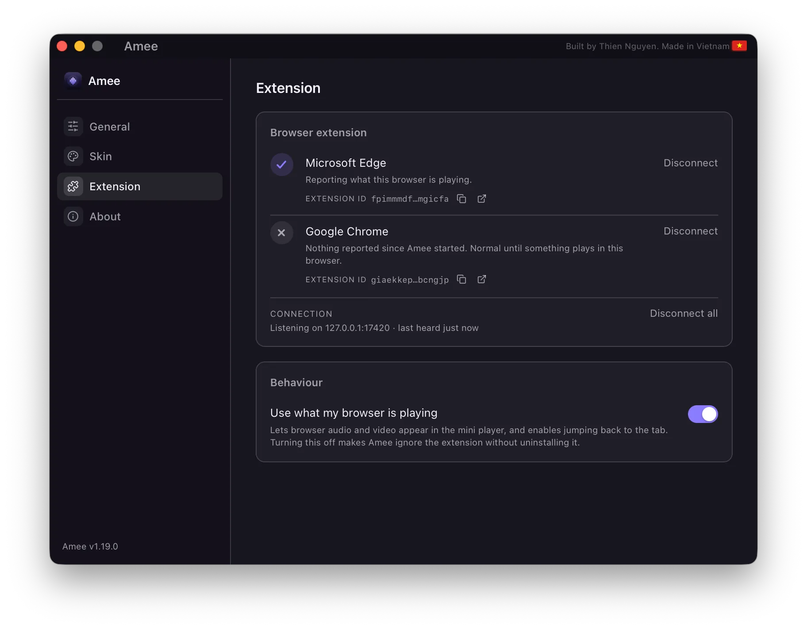Click the 'Behaviour' section heading
807x630 pixels.
pyautogui.click(x=296, y=383)
